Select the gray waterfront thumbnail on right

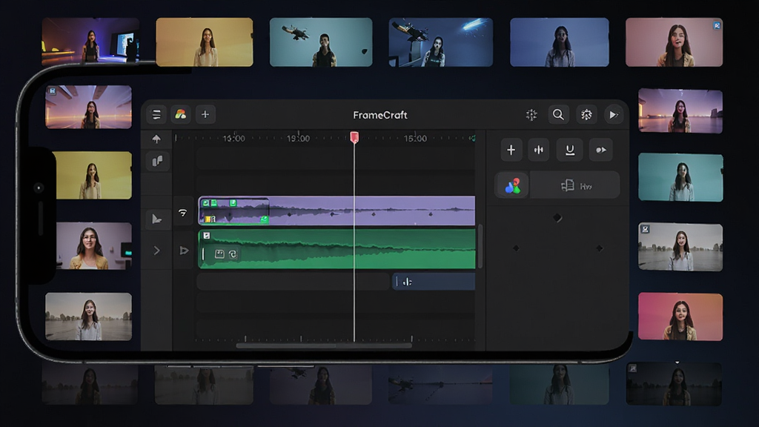[x=680, y=247]
